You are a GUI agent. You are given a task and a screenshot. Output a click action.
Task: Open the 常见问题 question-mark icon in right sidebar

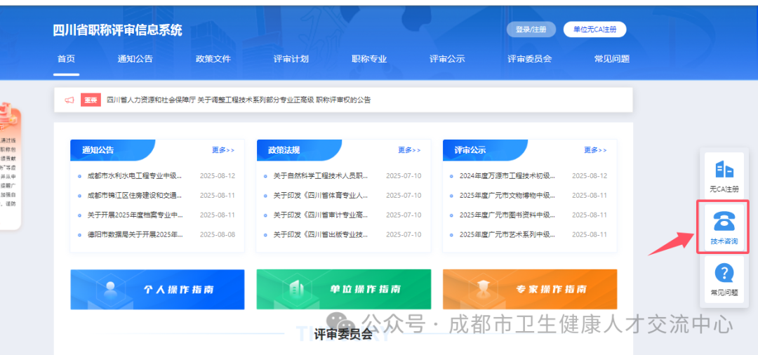point(724,274)
